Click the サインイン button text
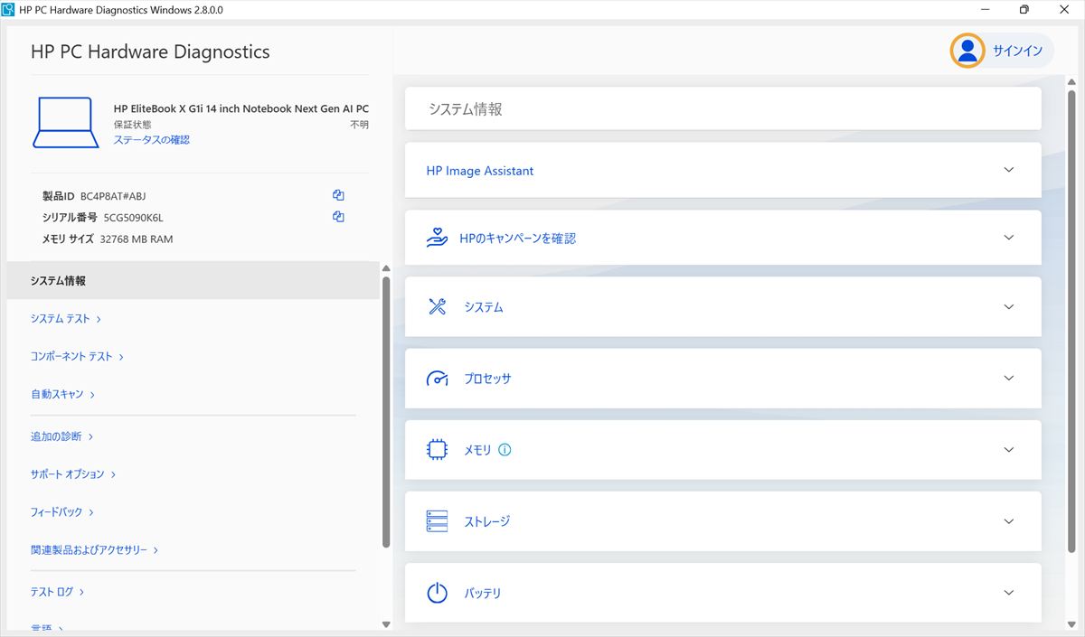The image size is (1085, 637). click(x=1017, y=51)
